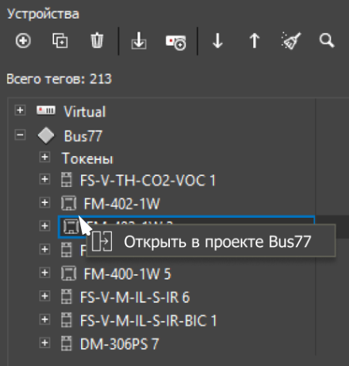Image resolution: width=349 pixels, height=366 pixels.
Task: Expand FM-400-1W 5 device
Action: click(45, 273)
